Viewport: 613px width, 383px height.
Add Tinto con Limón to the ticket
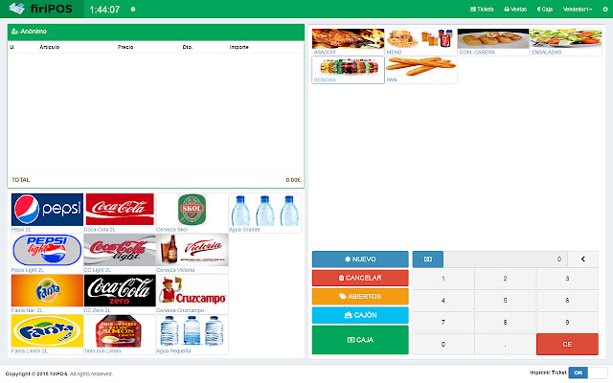pos(120,334)
